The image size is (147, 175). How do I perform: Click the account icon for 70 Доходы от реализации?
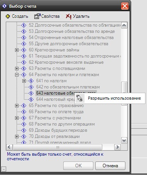tap(24, 136)
